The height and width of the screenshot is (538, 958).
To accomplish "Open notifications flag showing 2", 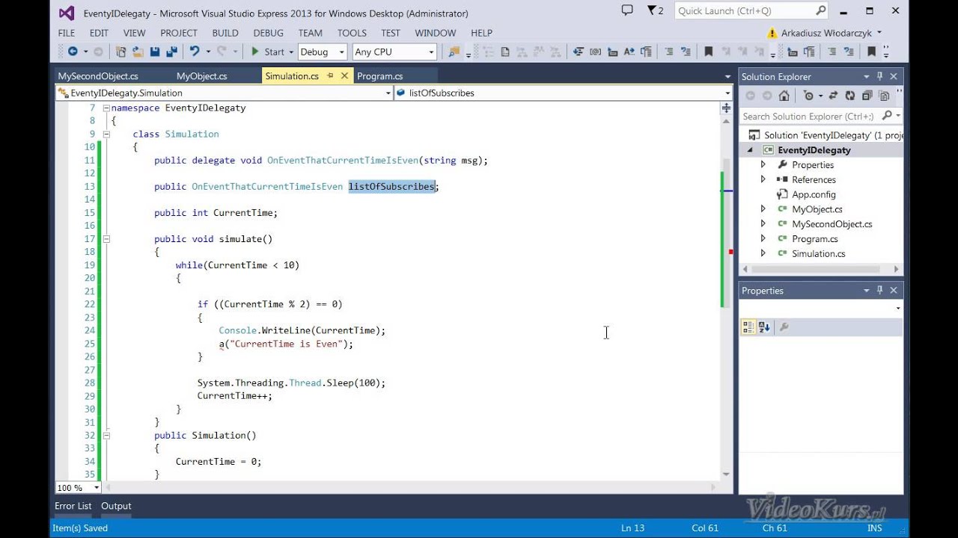I will [656, 10].
